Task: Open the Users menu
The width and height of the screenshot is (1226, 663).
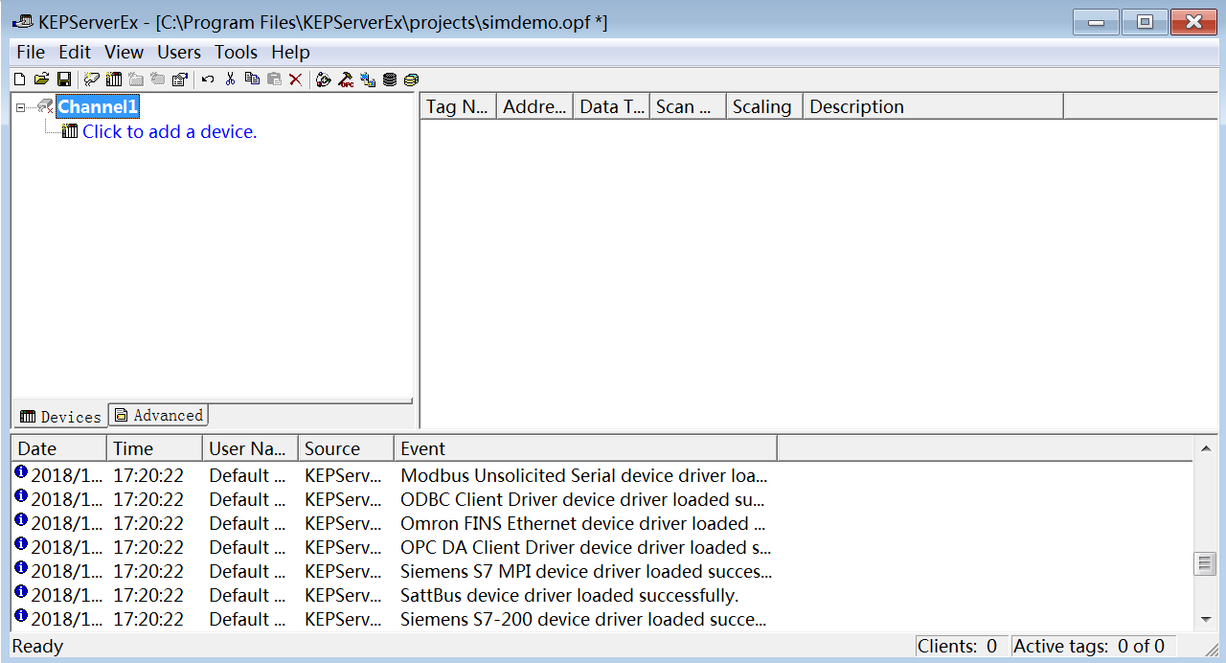Action: click(x=179, y=52)
